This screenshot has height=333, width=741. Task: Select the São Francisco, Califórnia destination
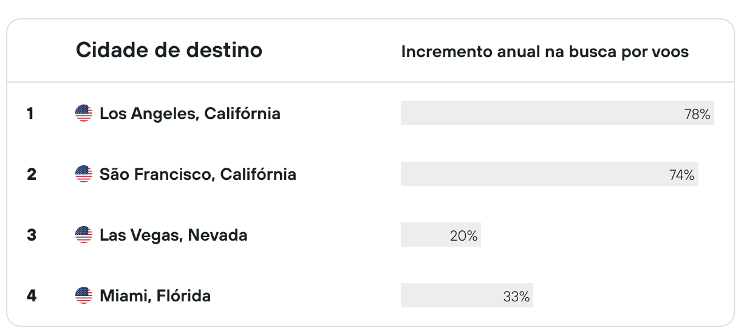(x=198, y=174)
